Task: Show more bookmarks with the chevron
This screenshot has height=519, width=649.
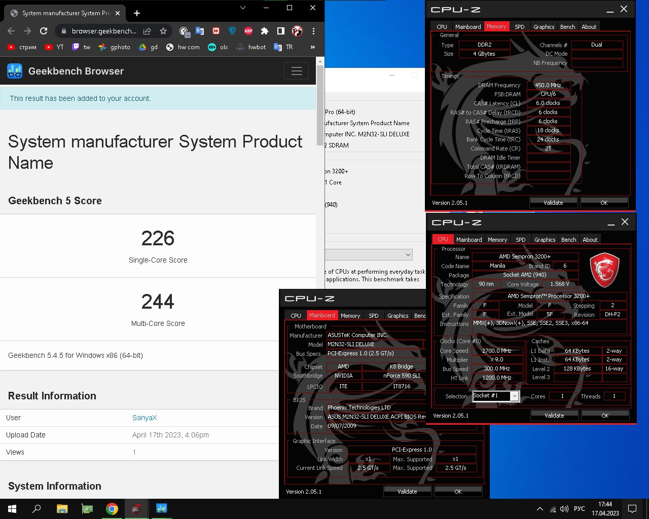Action: pyautogui.click(x=313, y=47)
